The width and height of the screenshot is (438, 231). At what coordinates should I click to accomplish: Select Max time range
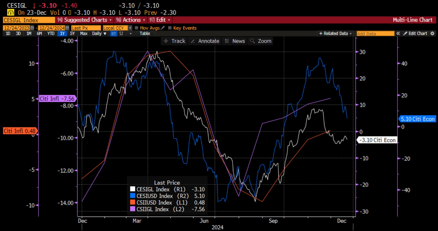click(84, 33)
